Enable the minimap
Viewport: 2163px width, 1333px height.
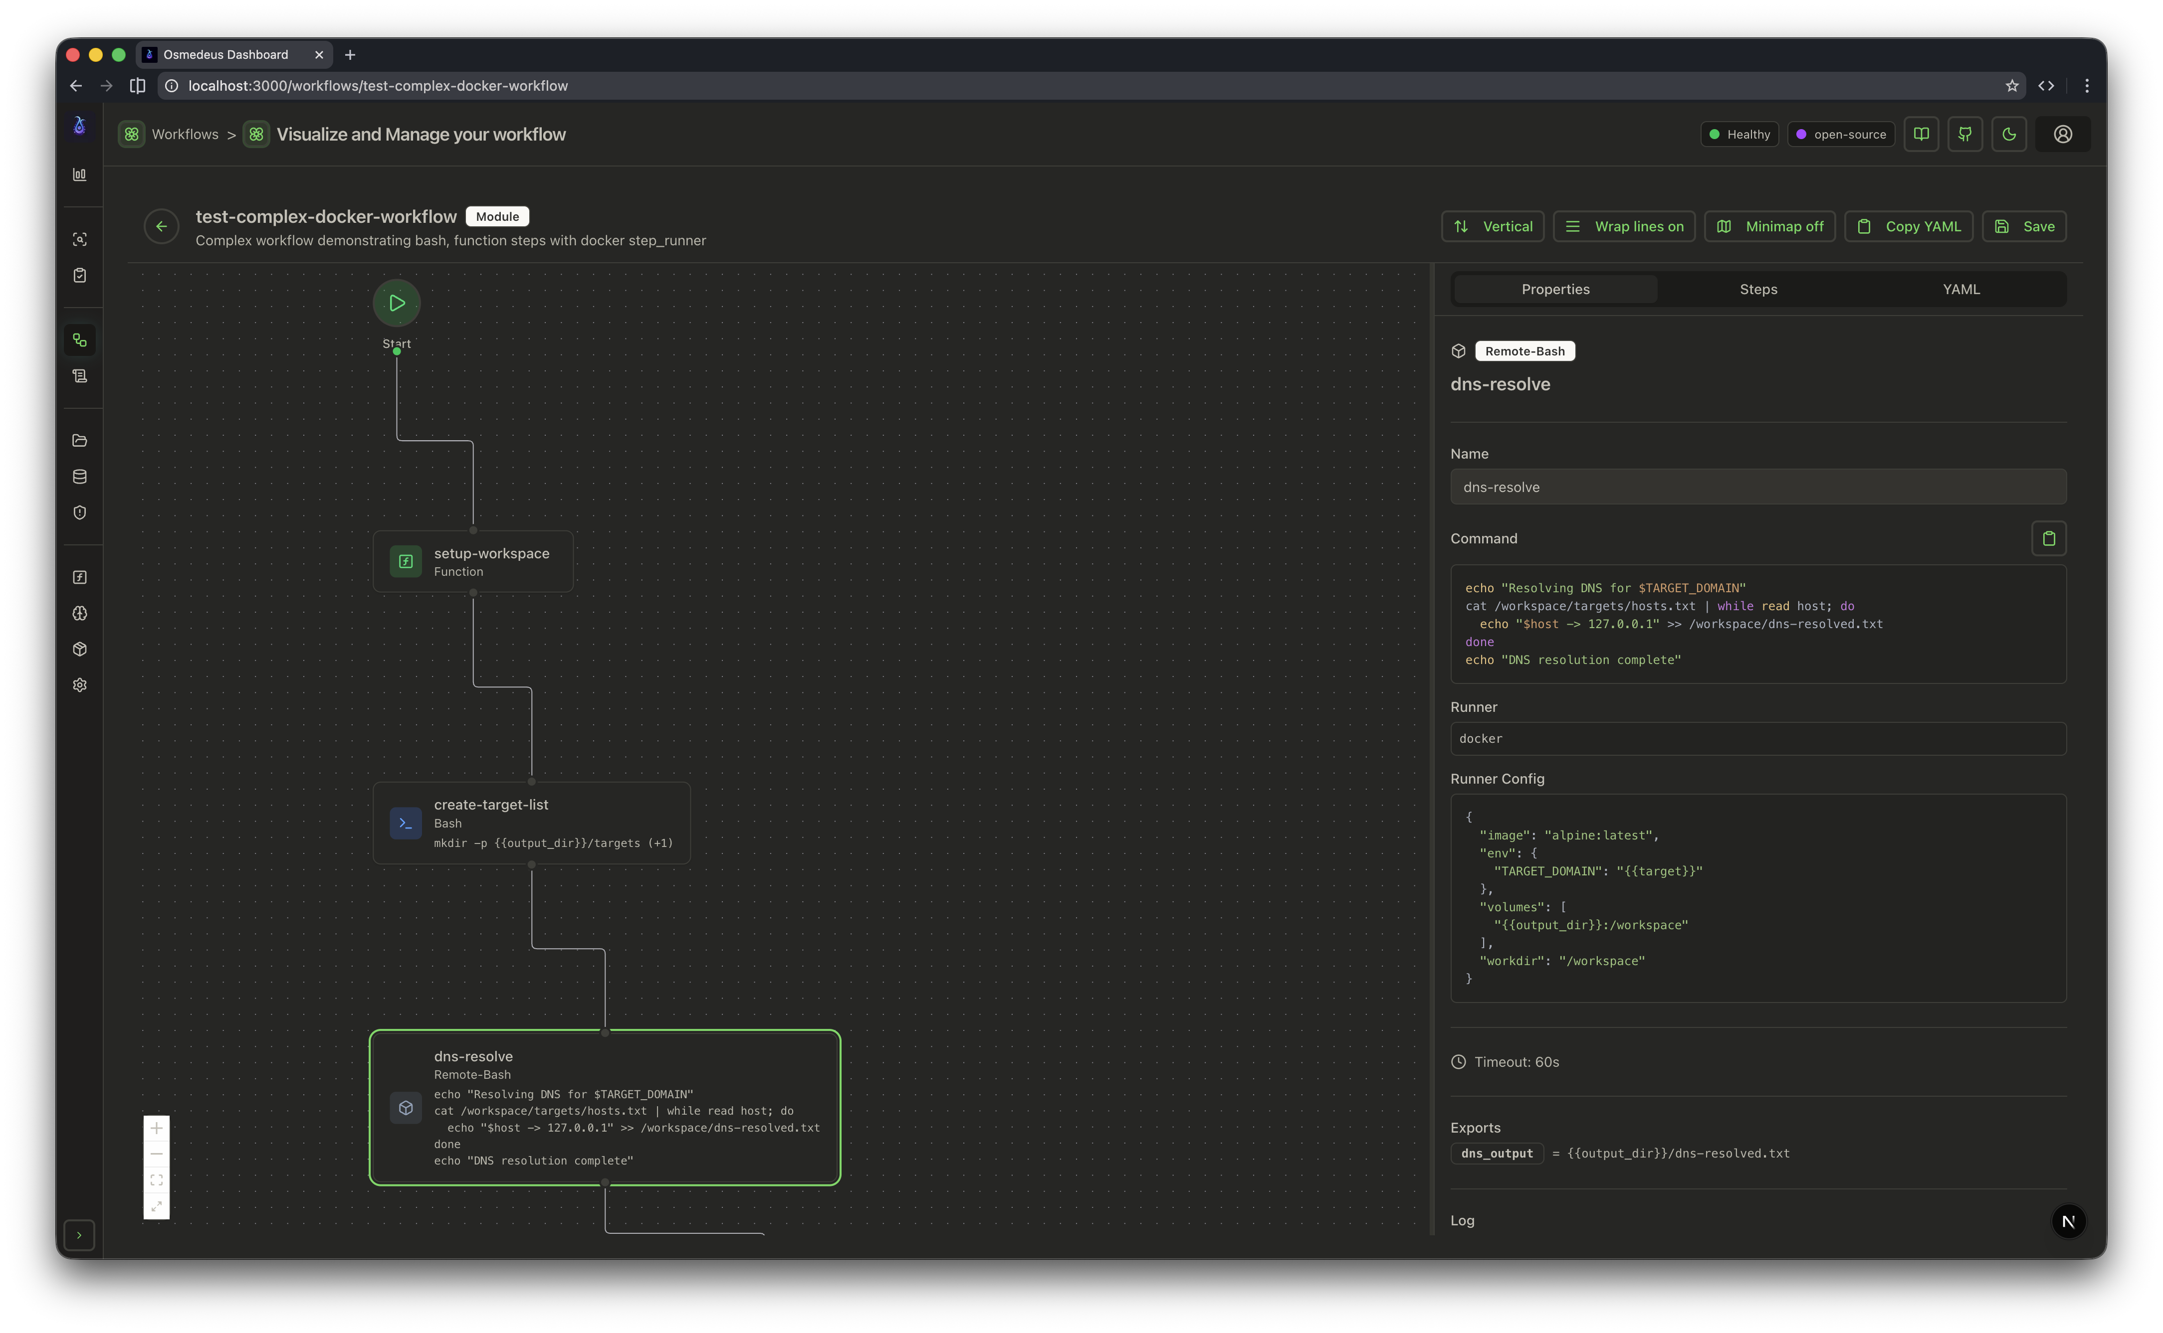click(x=1769, y=226)
